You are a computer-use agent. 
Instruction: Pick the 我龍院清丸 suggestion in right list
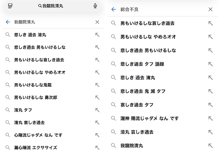point(132,146)
